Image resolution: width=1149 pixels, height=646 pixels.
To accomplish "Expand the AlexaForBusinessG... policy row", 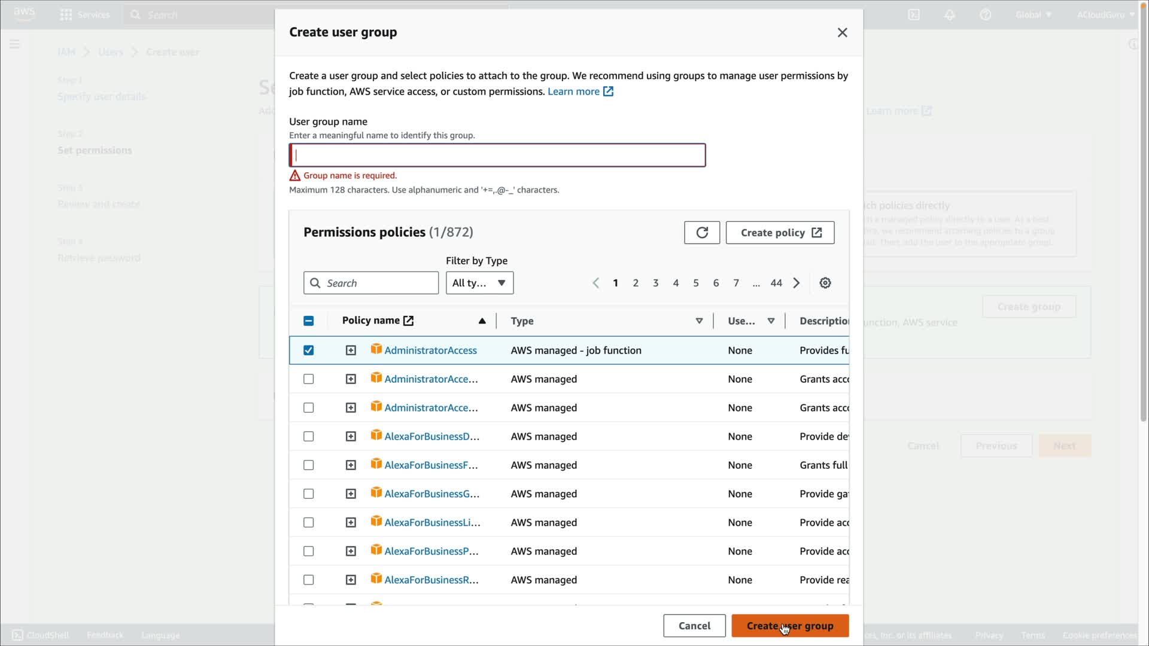I will (351, 494).
